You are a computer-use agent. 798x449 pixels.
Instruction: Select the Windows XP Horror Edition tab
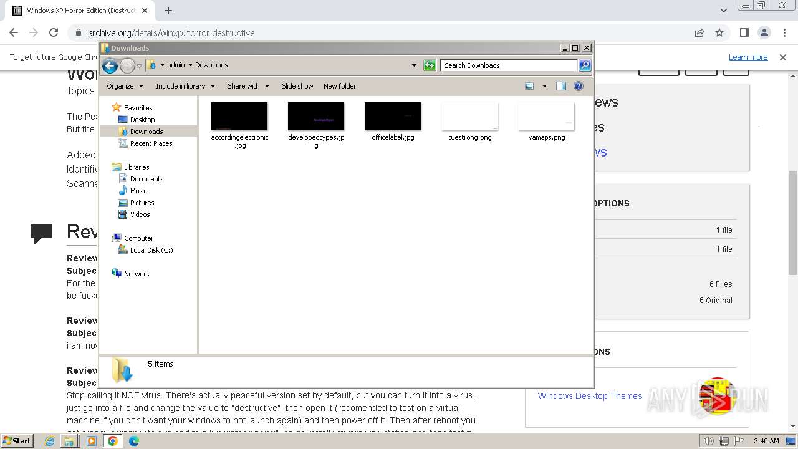click(x=81, y=11)
